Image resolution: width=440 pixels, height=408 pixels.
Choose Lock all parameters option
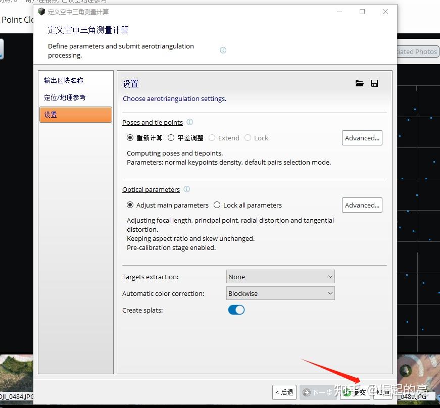tap(217, 205)
